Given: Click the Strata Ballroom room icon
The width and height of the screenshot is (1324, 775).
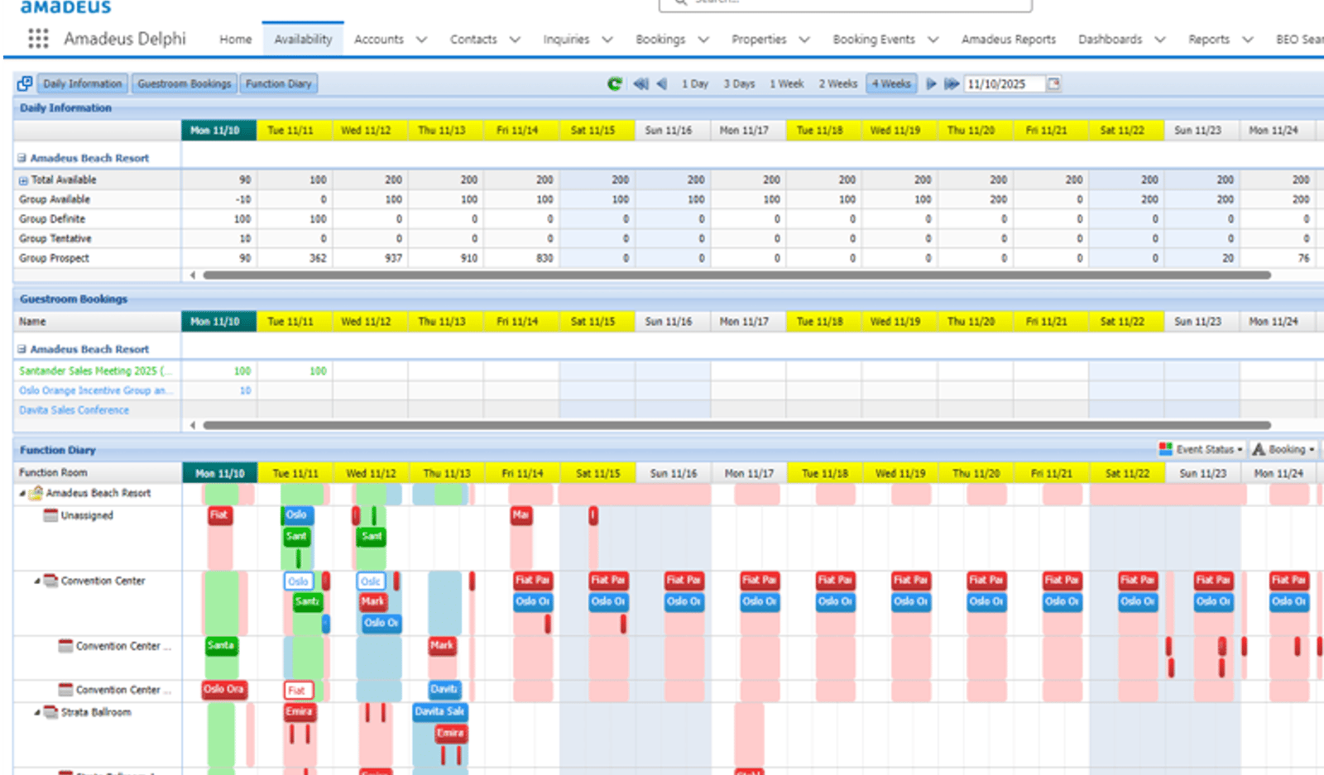Looking at the screenshot, I should [50, 712].
